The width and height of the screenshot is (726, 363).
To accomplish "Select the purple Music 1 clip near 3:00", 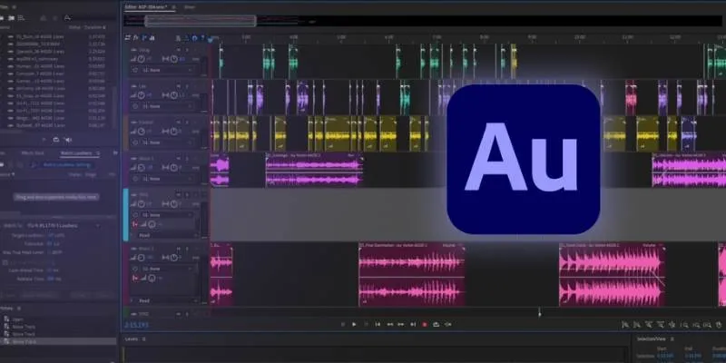I will pyautogui.click(x=314, y=171).
